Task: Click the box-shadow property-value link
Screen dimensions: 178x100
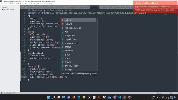Action: point(84,74)
